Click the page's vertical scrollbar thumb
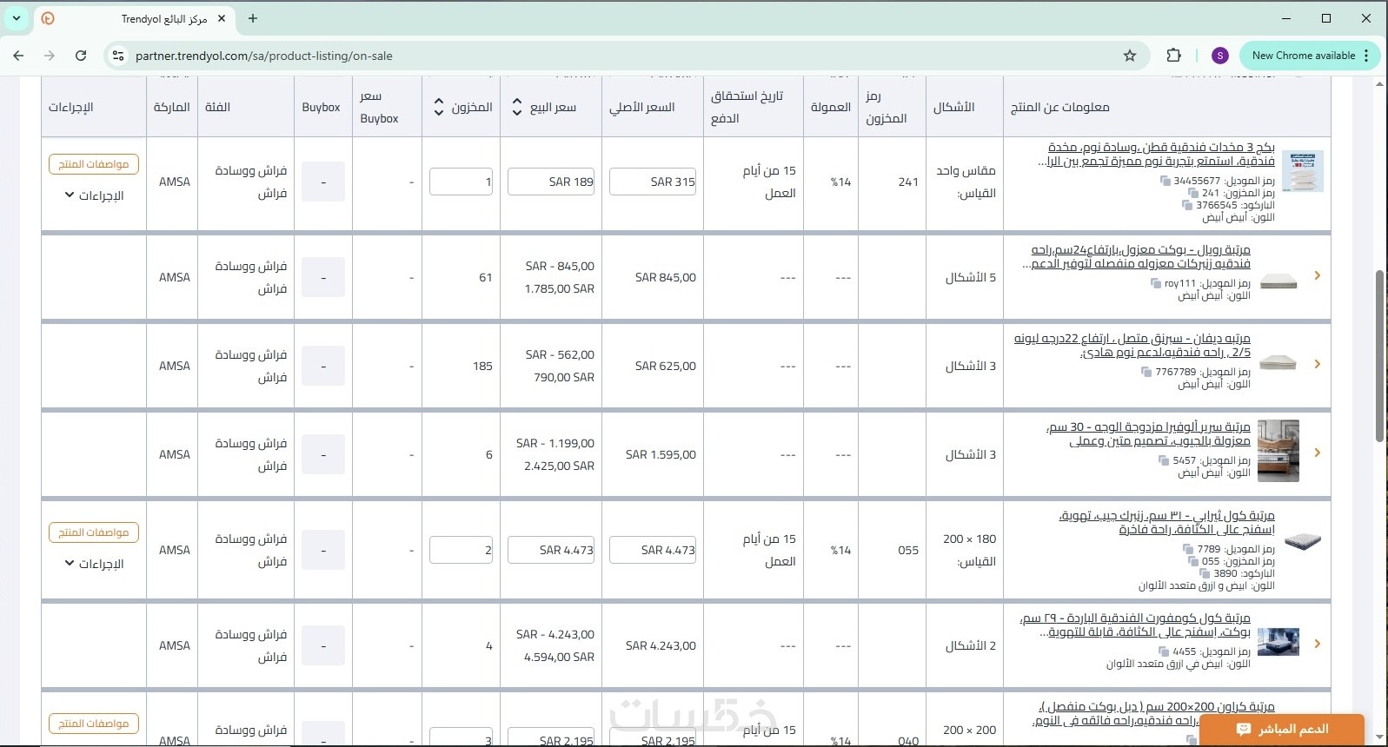This screenshot has width=1388, height=747. (x=1380, y=356)
